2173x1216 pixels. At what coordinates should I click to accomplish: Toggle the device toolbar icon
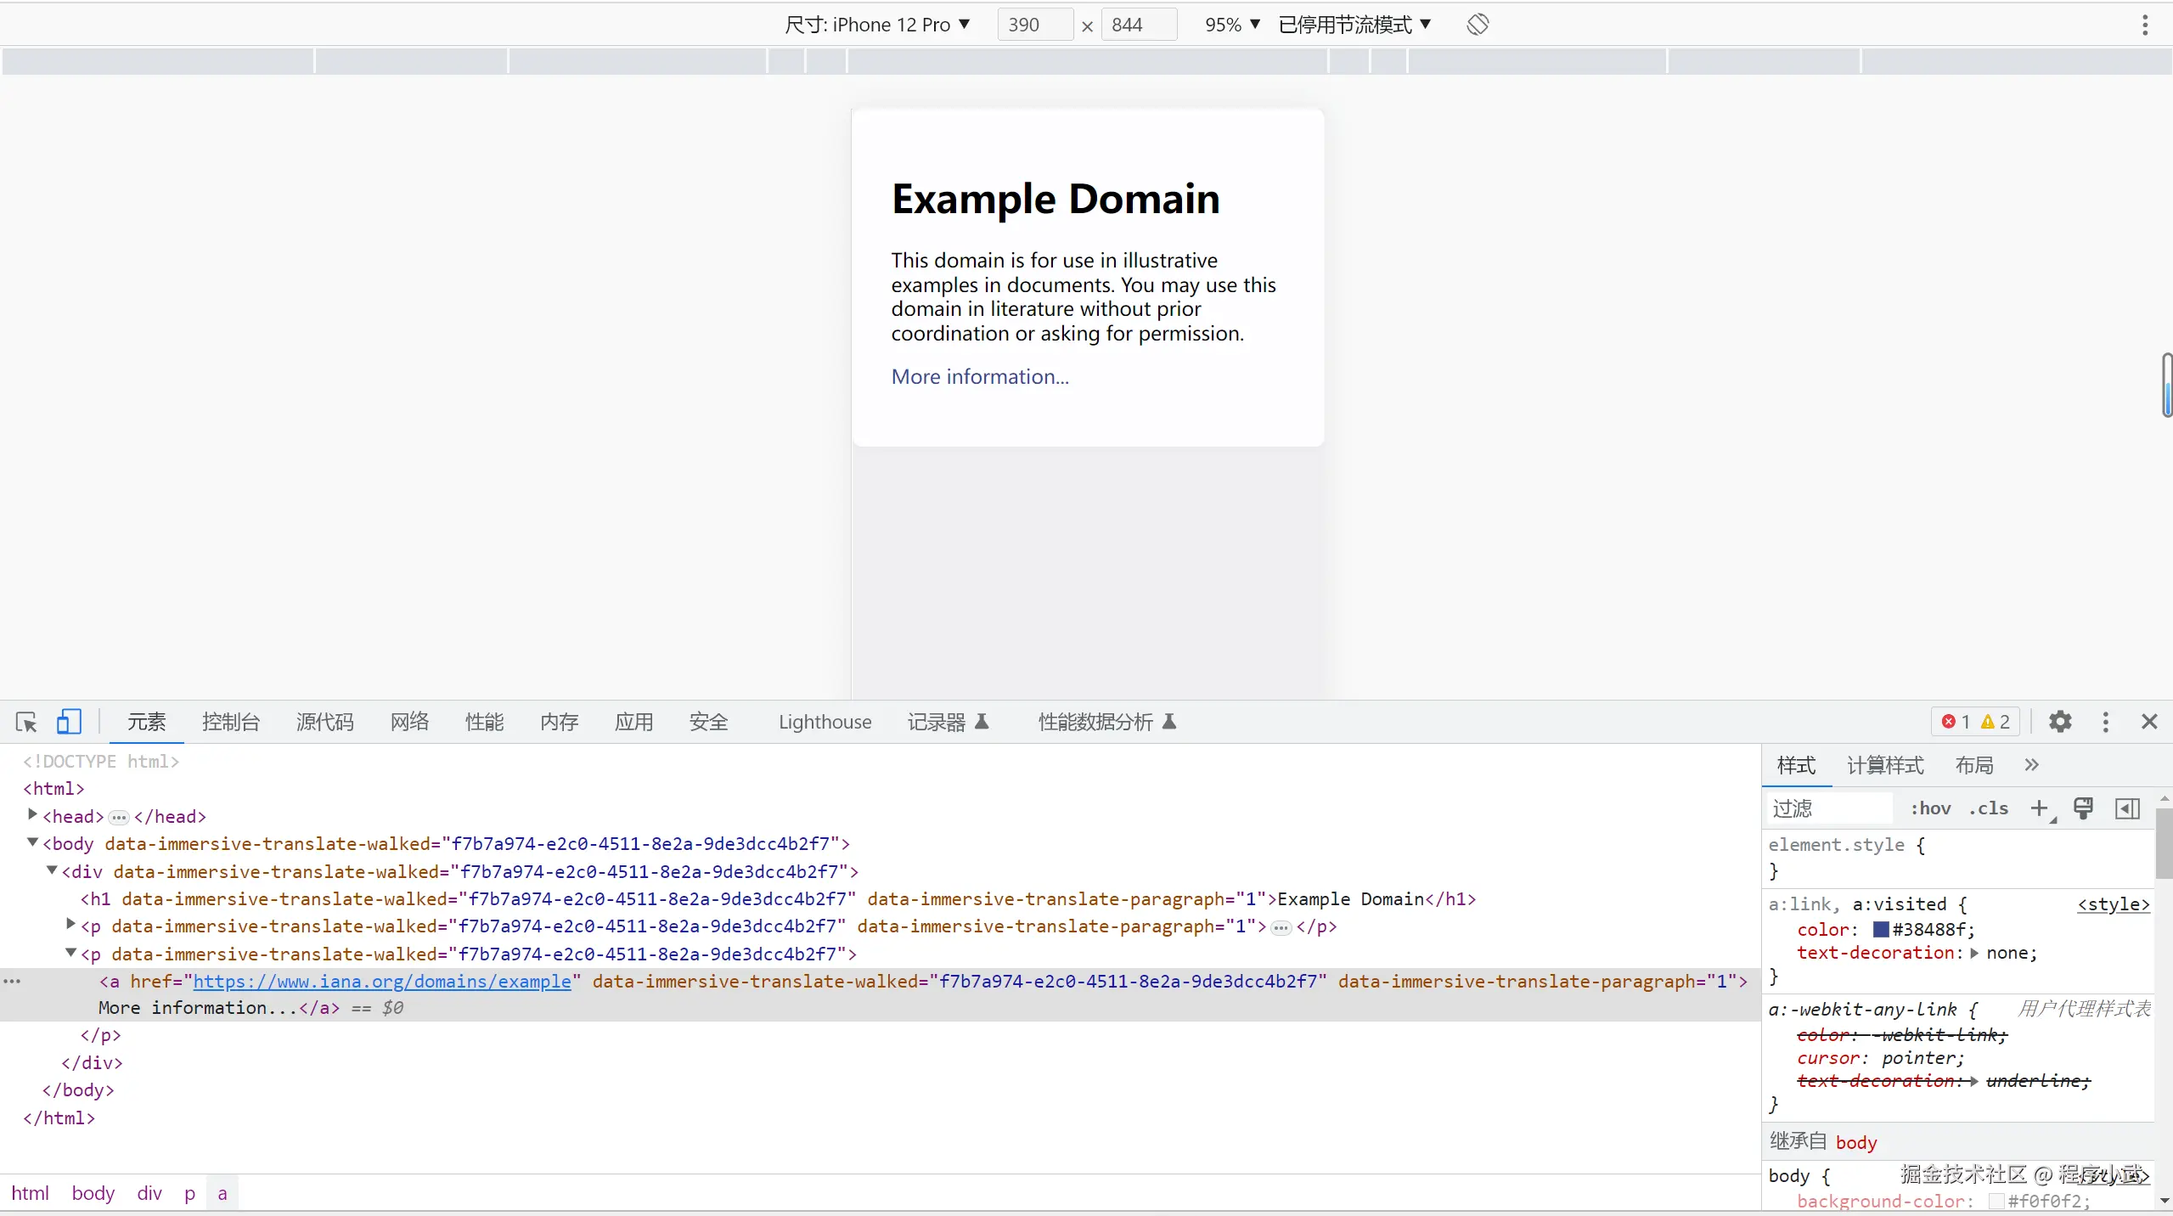pos(69,722)
